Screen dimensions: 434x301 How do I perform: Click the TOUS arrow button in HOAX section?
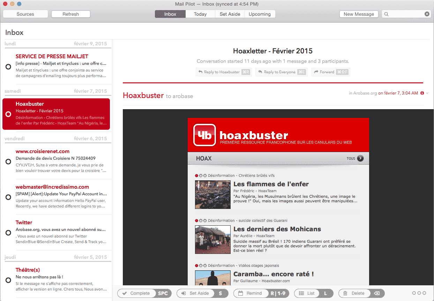click(x=360, y=158)
